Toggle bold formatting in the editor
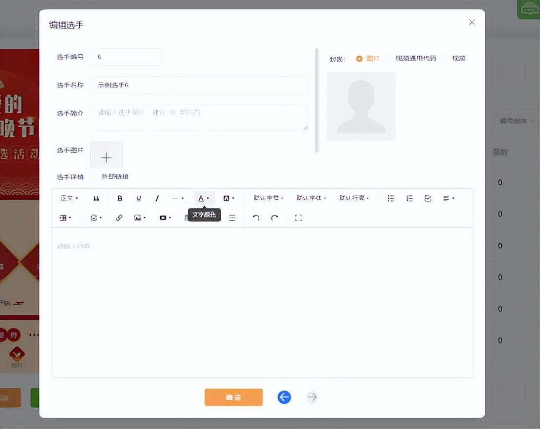The image size is (541, 430). [120, 198]
